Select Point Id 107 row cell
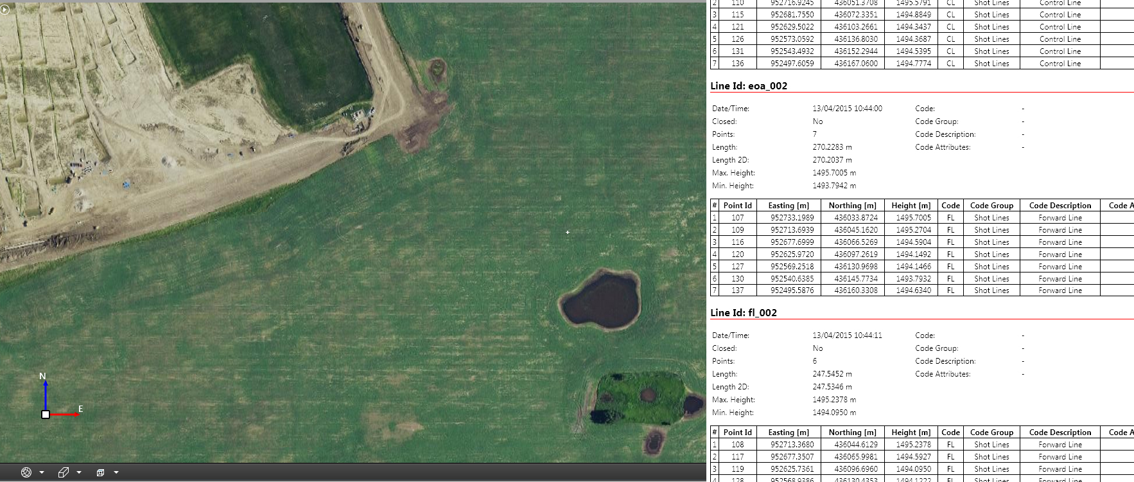Image resolution: width=1134 pixels, height=482 pixels. point(737,218)
